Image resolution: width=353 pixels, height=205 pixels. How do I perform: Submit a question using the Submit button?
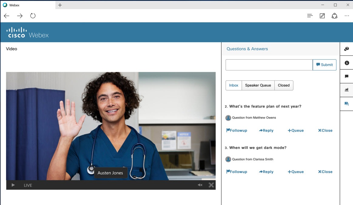(324, 65)
